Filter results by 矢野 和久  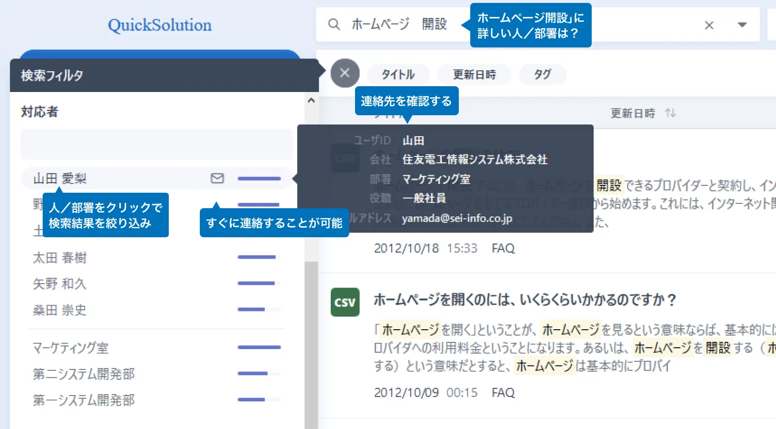60,284
